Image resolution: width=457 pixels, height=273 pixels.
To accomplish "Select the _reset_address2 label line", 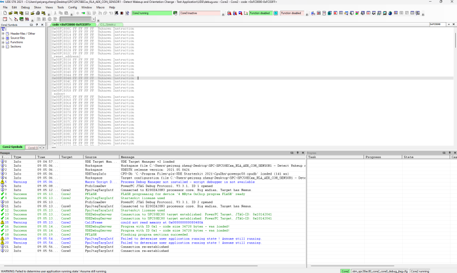I will click(67, 56).
